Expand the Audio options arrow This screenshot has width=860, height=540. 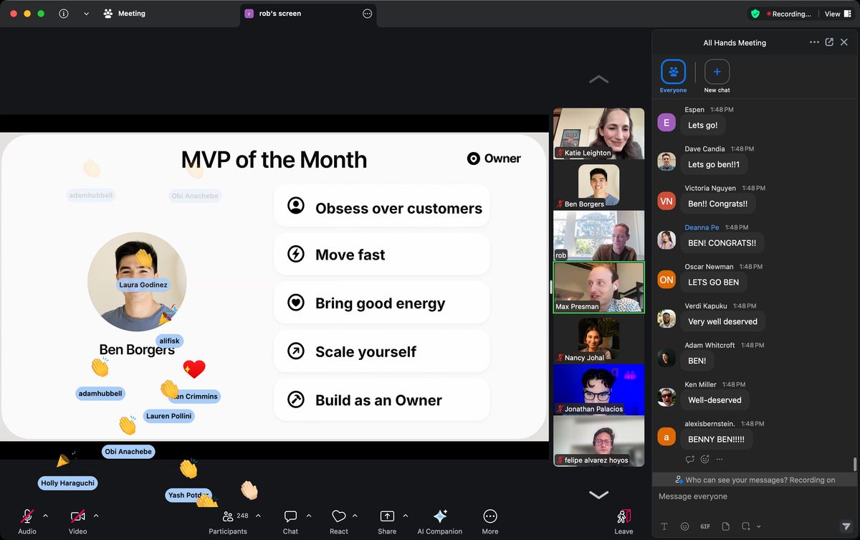pyautogui.click(x=46, y=516)
